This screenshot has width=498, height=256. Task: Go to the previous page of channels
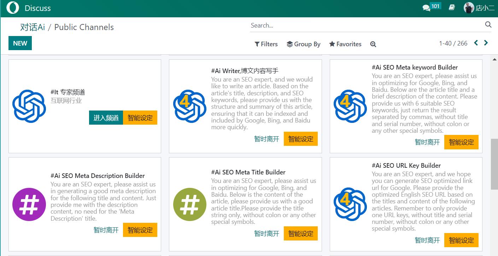click(476, 43)
